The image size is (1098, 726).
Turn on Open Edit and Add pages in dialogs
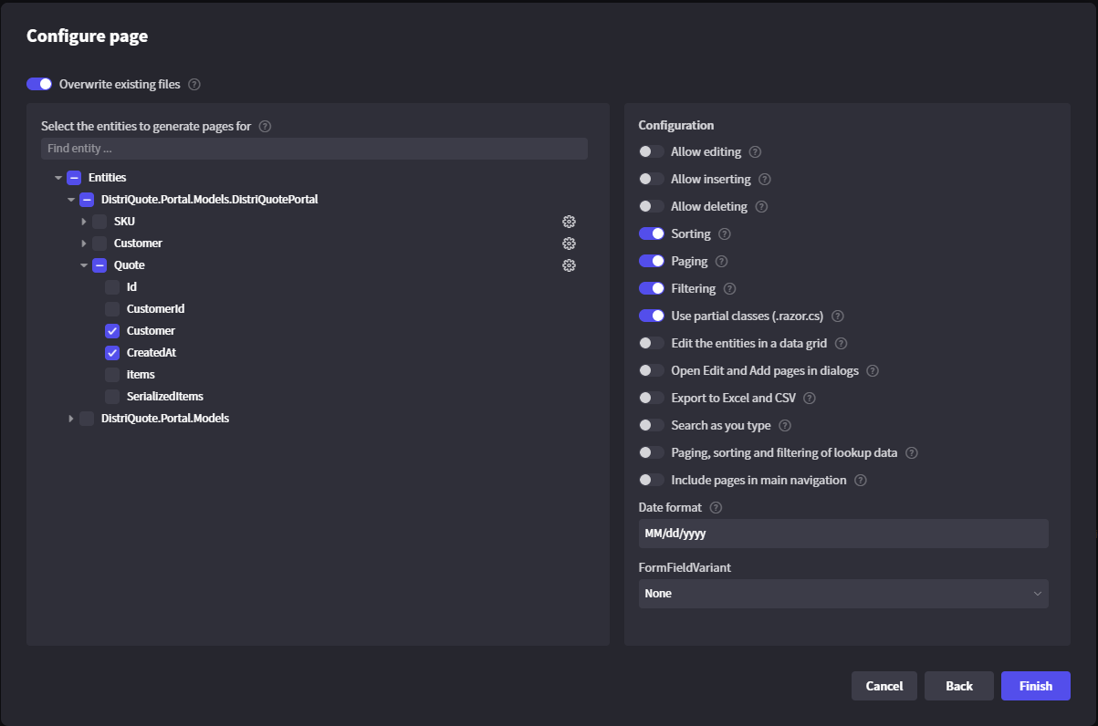[x=652, y=370]
